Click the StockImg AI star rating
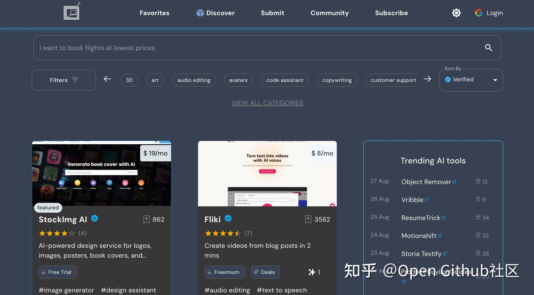534x295 pixels. (57, 233)
